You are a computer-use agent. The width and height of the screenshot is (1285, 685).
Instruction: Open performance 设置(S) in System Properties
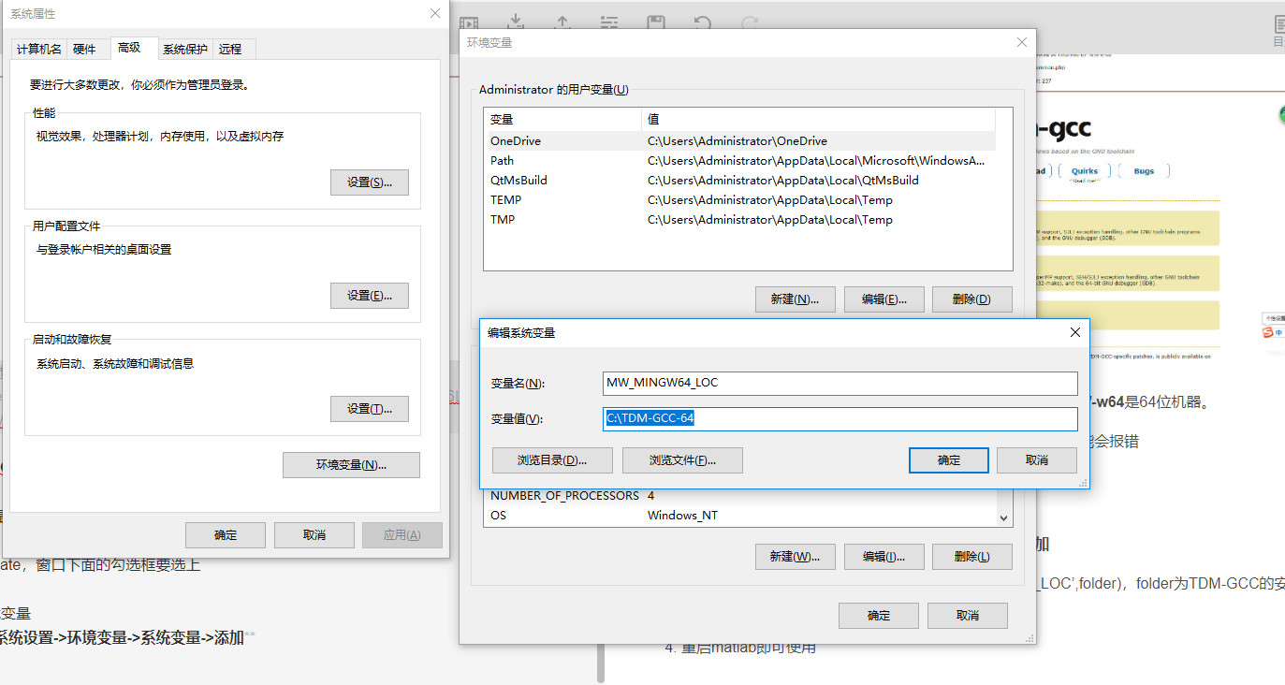pos(370,182)
